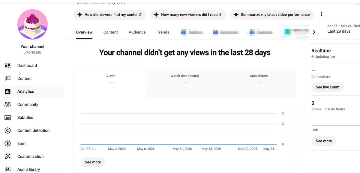Click the sparkle icon on 'How many new viewers did I reach?'

pyautogui.click(x=156, y=14)
